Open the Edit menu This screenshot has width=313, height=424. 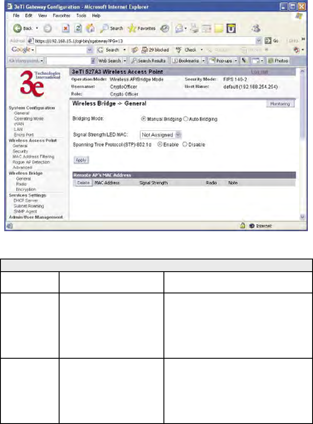coord(29,16)
